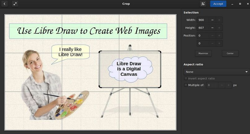The height and width of the screenshot is (134, 250).
Task: Click the Multiple of field showing 8
Action: (x=212, y=85)
